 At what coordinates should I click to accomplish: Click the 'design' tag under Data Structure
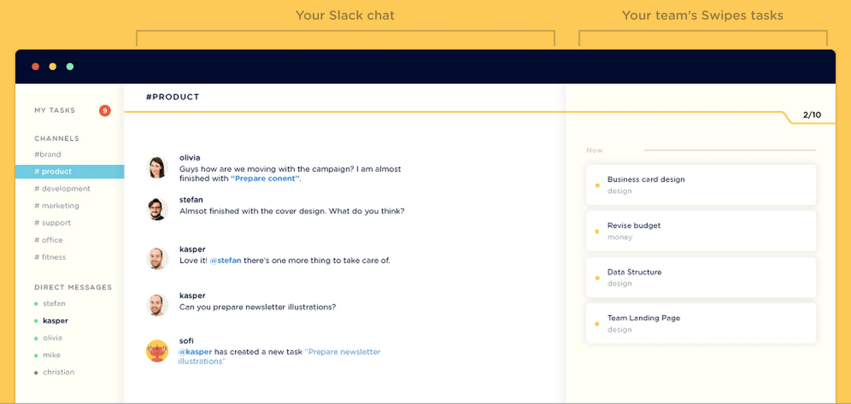619,284
